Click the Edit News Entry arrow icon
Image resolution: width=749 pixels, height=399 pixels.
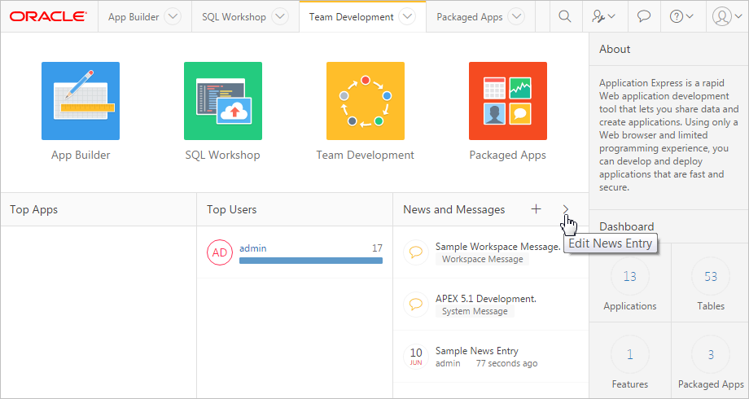pos(566,209)
